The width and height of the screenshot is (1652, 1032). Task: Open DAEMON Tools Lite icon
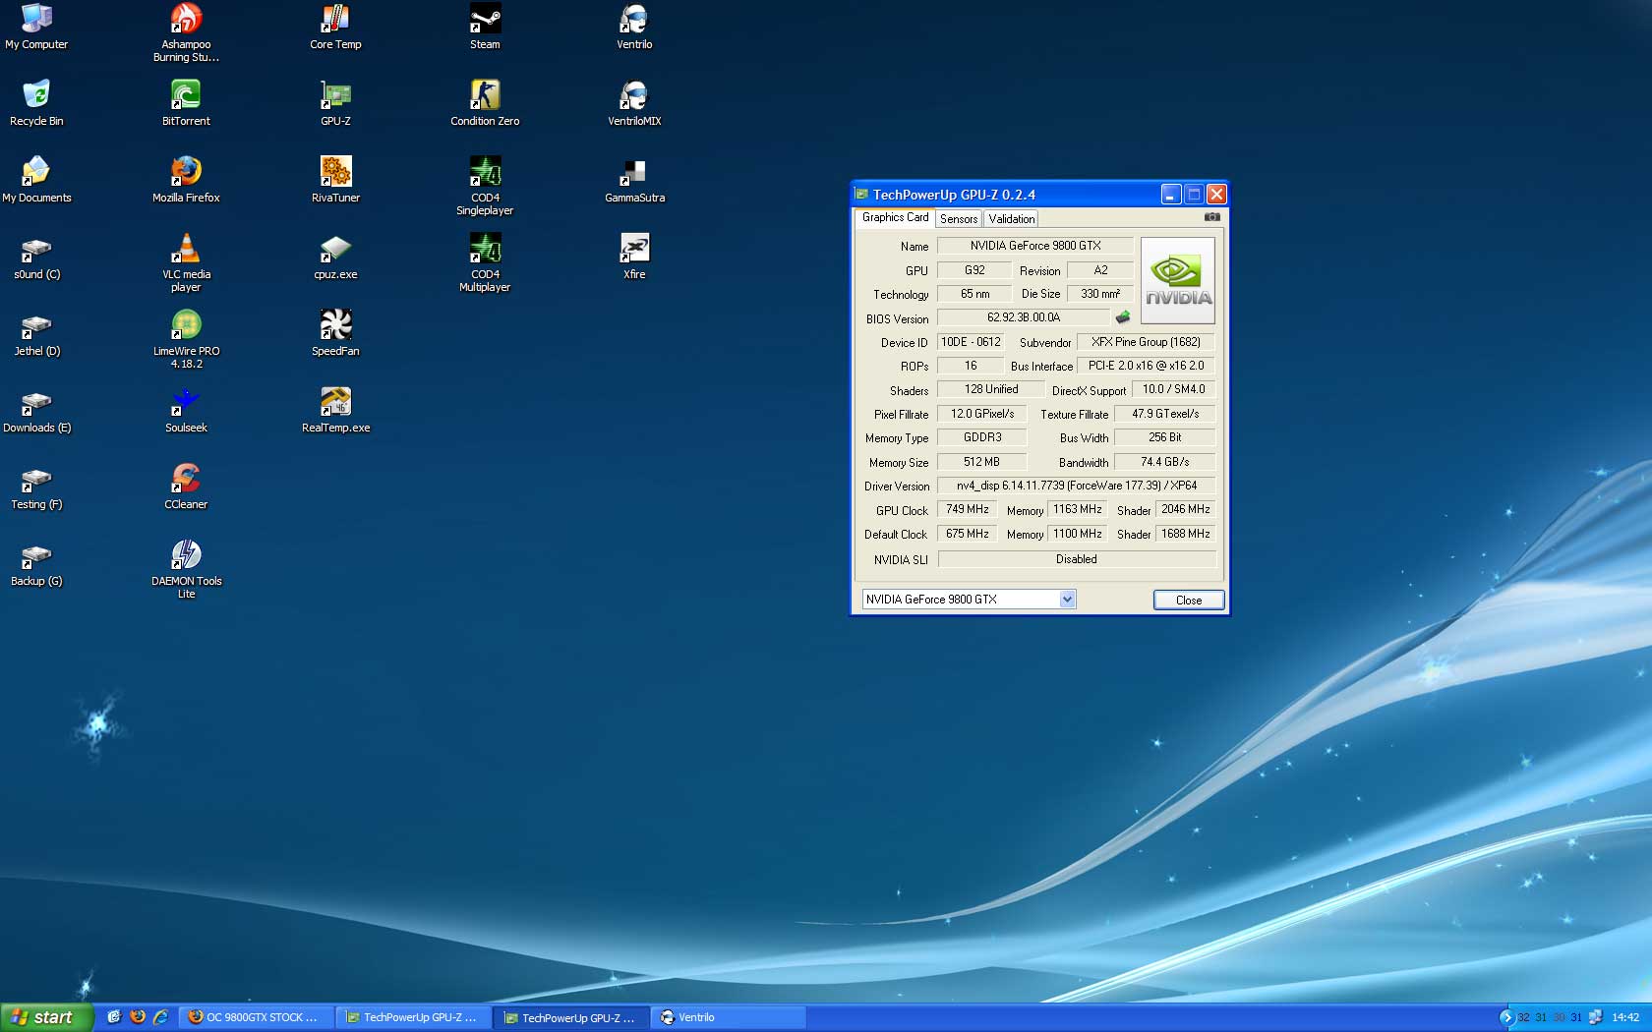click(186, 569)
